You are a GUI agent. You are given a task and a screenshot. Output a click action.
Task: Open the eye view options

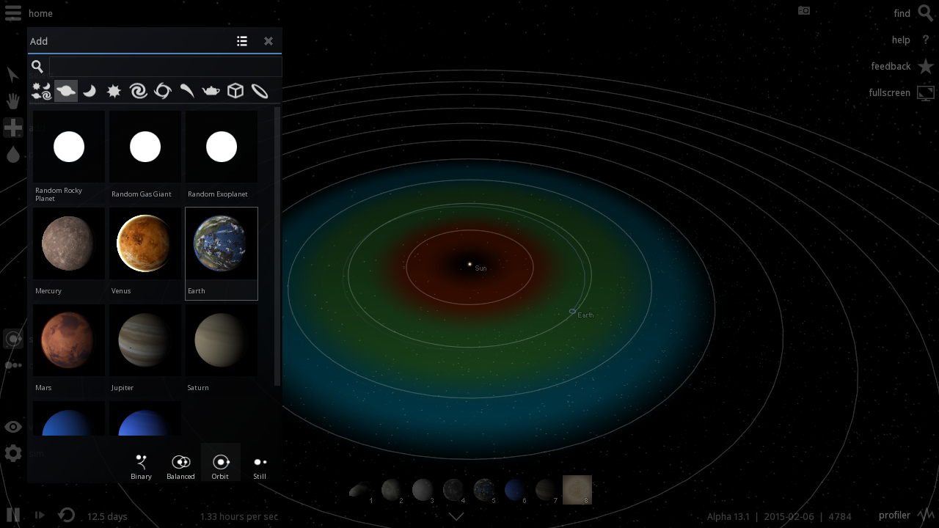click(12, 427)
